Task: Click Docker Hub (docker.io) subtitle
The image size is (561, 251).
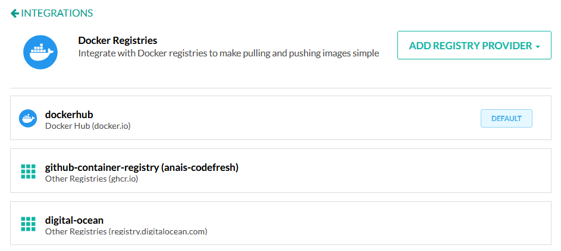Action: (x=87, y=126)
